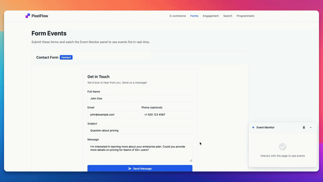This screenshot has height=182, width=323.
Task: Click the Subject text field
Action: click(x=140, y=131)
